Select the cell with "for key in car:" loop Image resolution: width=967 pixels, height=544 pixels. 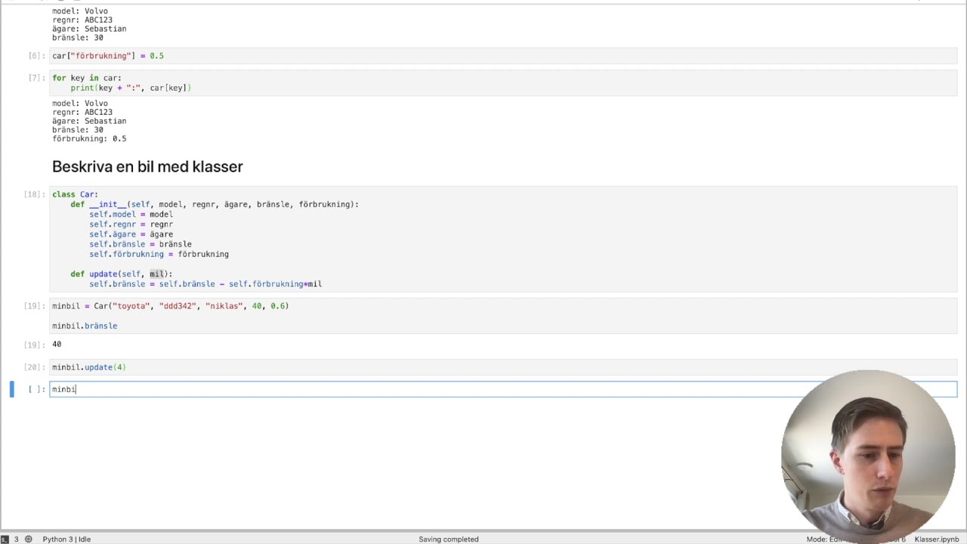[503, 82]
